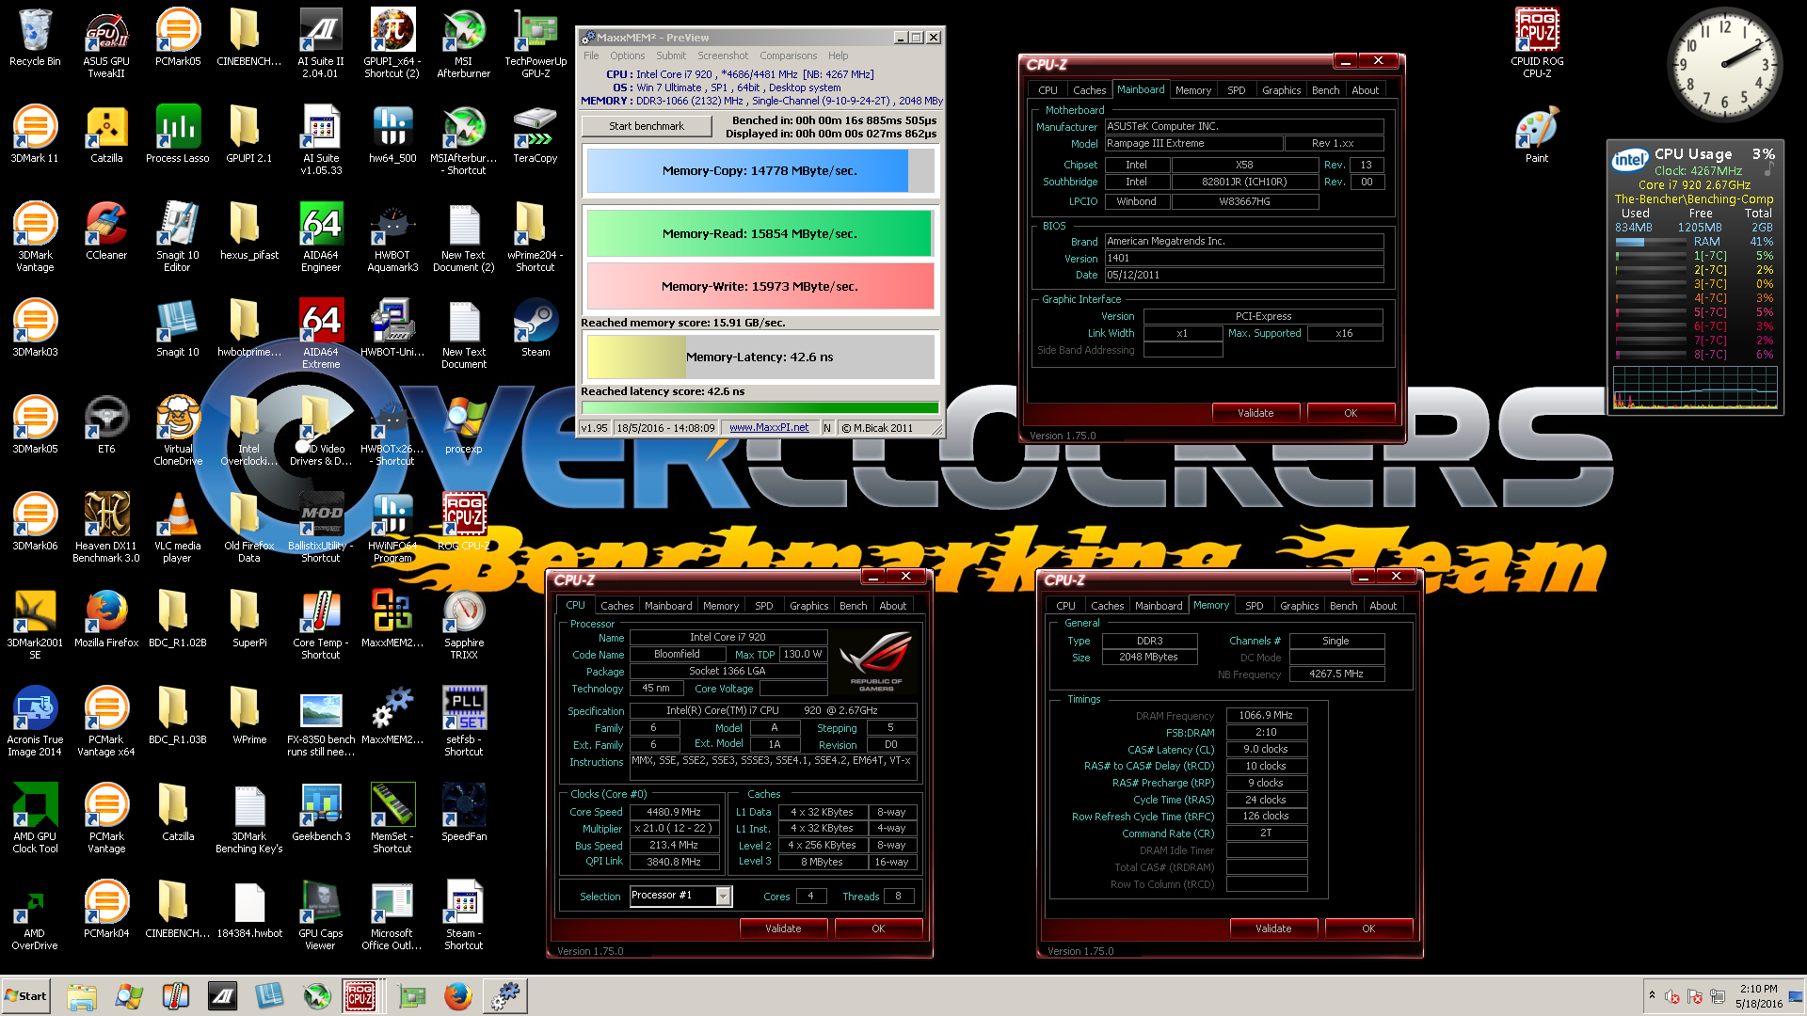The height and width of the screenshot is (1016, 1807).
Task: Launch 3DMark 11 desktop icon
Action: click(x=35, y=135)
